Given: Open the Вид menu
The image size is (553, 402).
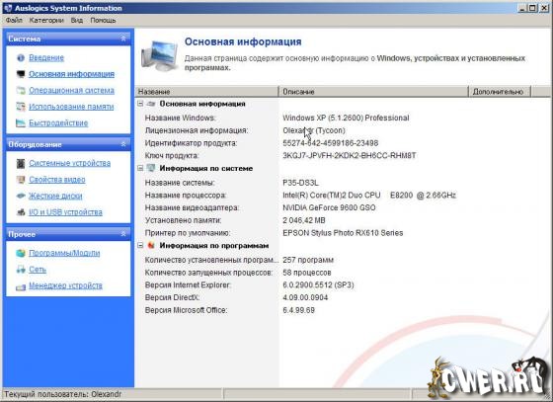Looking at the screenshot, I should point(77,21).
